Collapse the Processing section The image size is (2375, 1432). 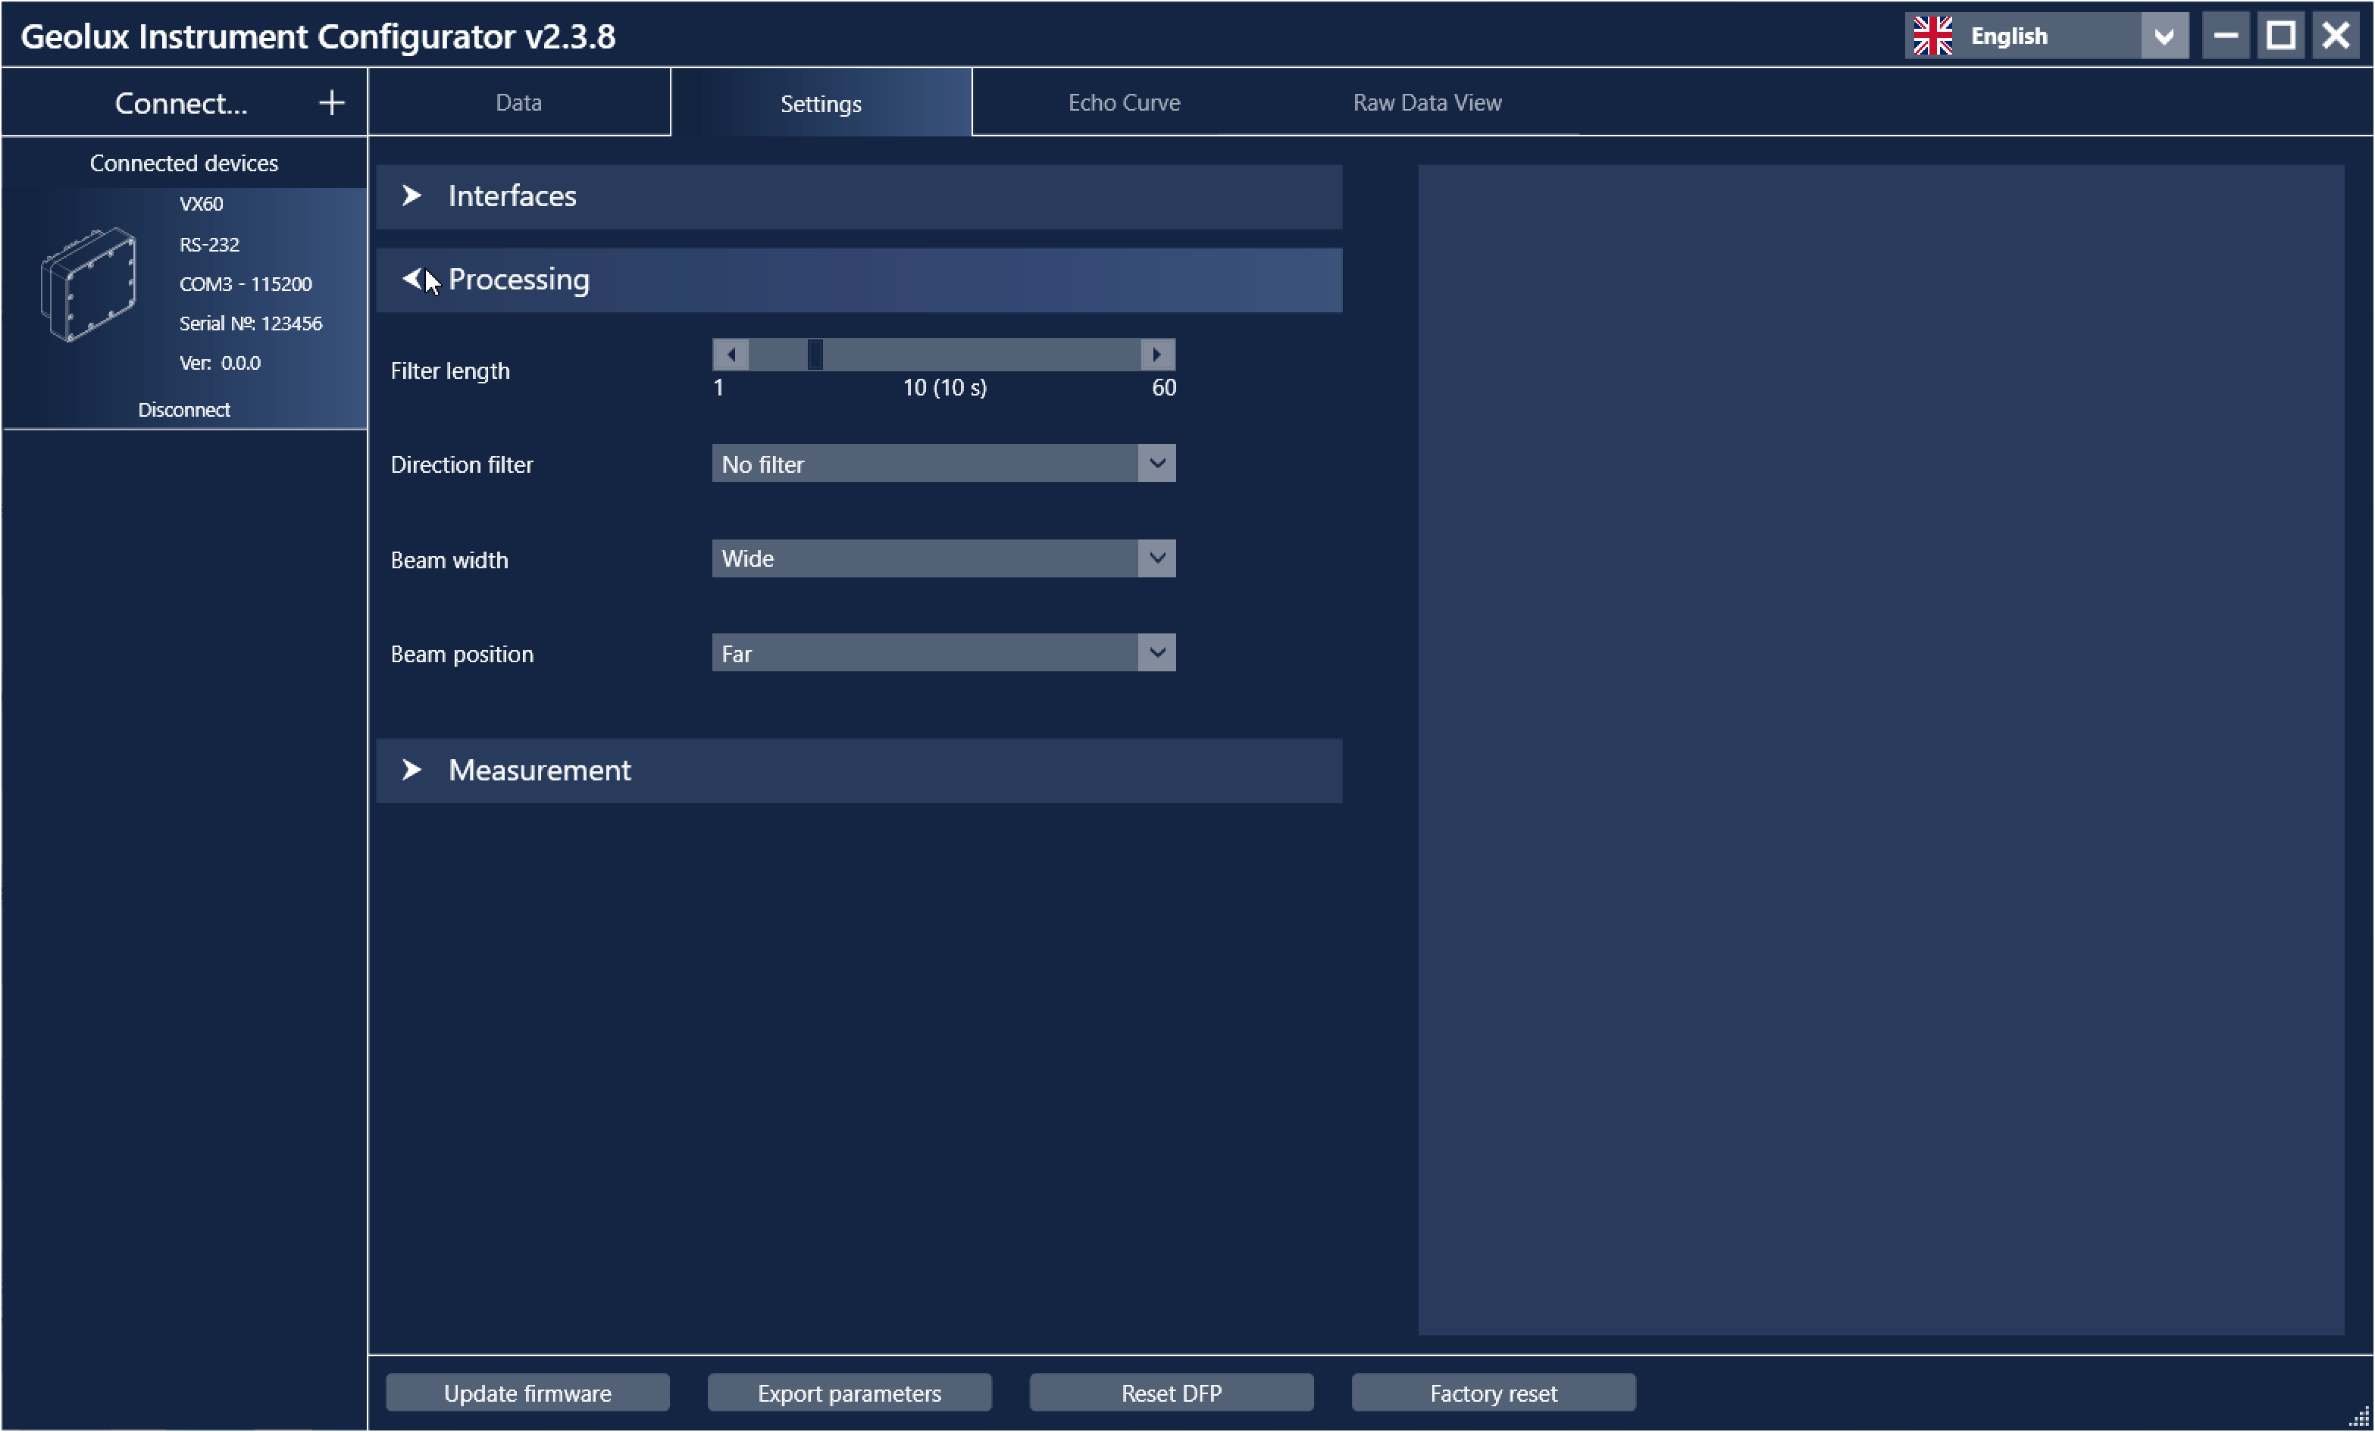pos(411,280)
